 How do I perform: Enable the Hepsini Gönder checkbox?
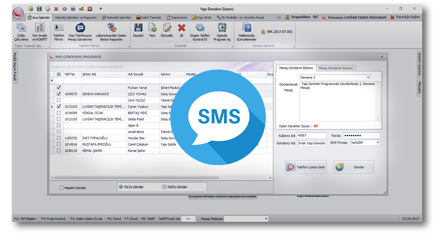tap(61, 188)
